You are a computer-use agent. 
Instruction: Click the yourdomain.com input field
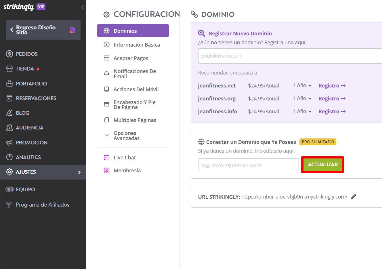pos(290,56)
